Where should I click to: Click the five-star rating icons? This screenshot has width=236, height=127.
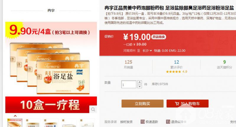[174, 72]
